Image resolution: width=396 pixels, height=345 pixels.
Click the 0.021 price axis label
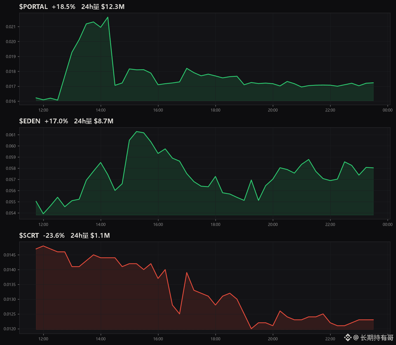(x=11, y=27)
